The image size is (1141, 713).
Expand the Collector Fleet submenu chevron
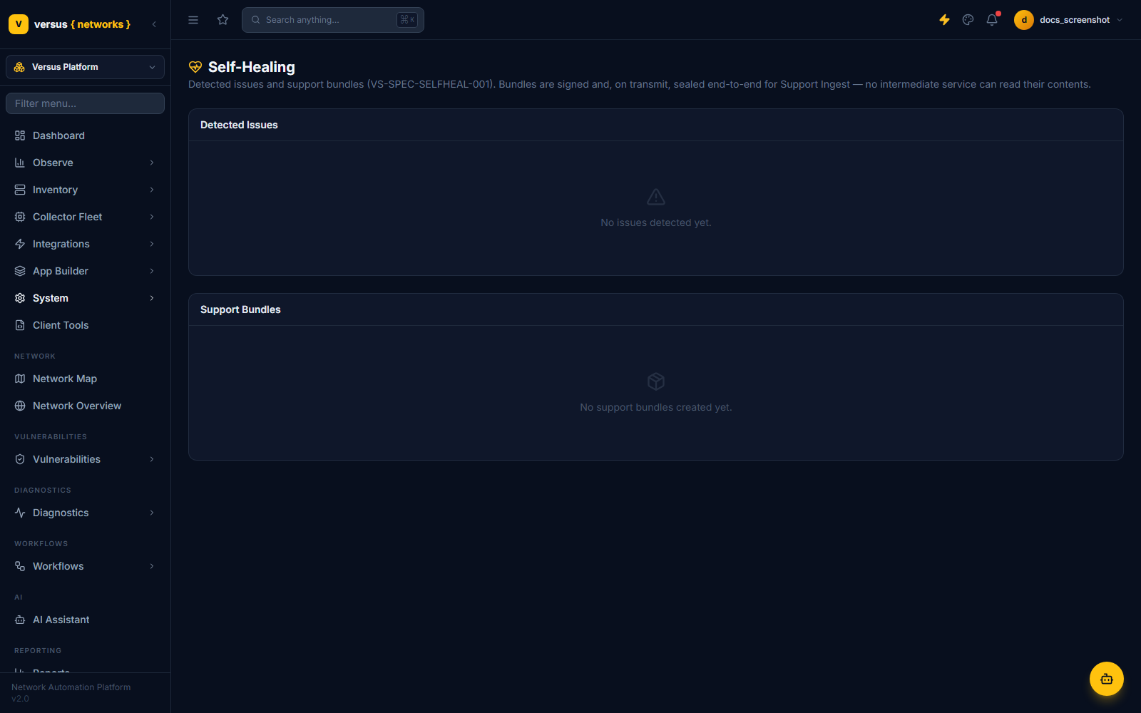152,217
